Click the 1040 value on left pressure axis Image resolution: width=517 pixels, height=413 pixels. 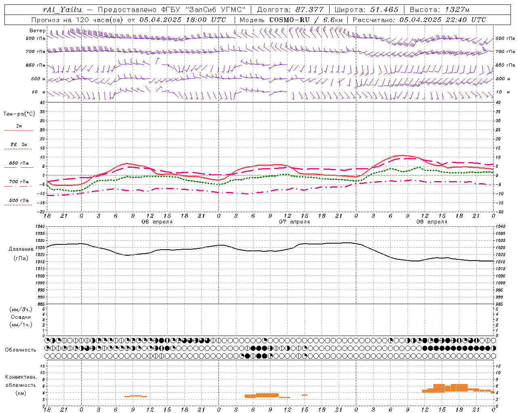40,227
